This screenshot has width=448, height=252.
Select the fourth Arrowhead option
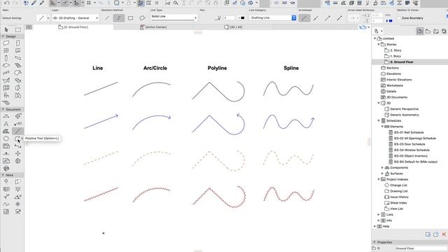point(339,18)
